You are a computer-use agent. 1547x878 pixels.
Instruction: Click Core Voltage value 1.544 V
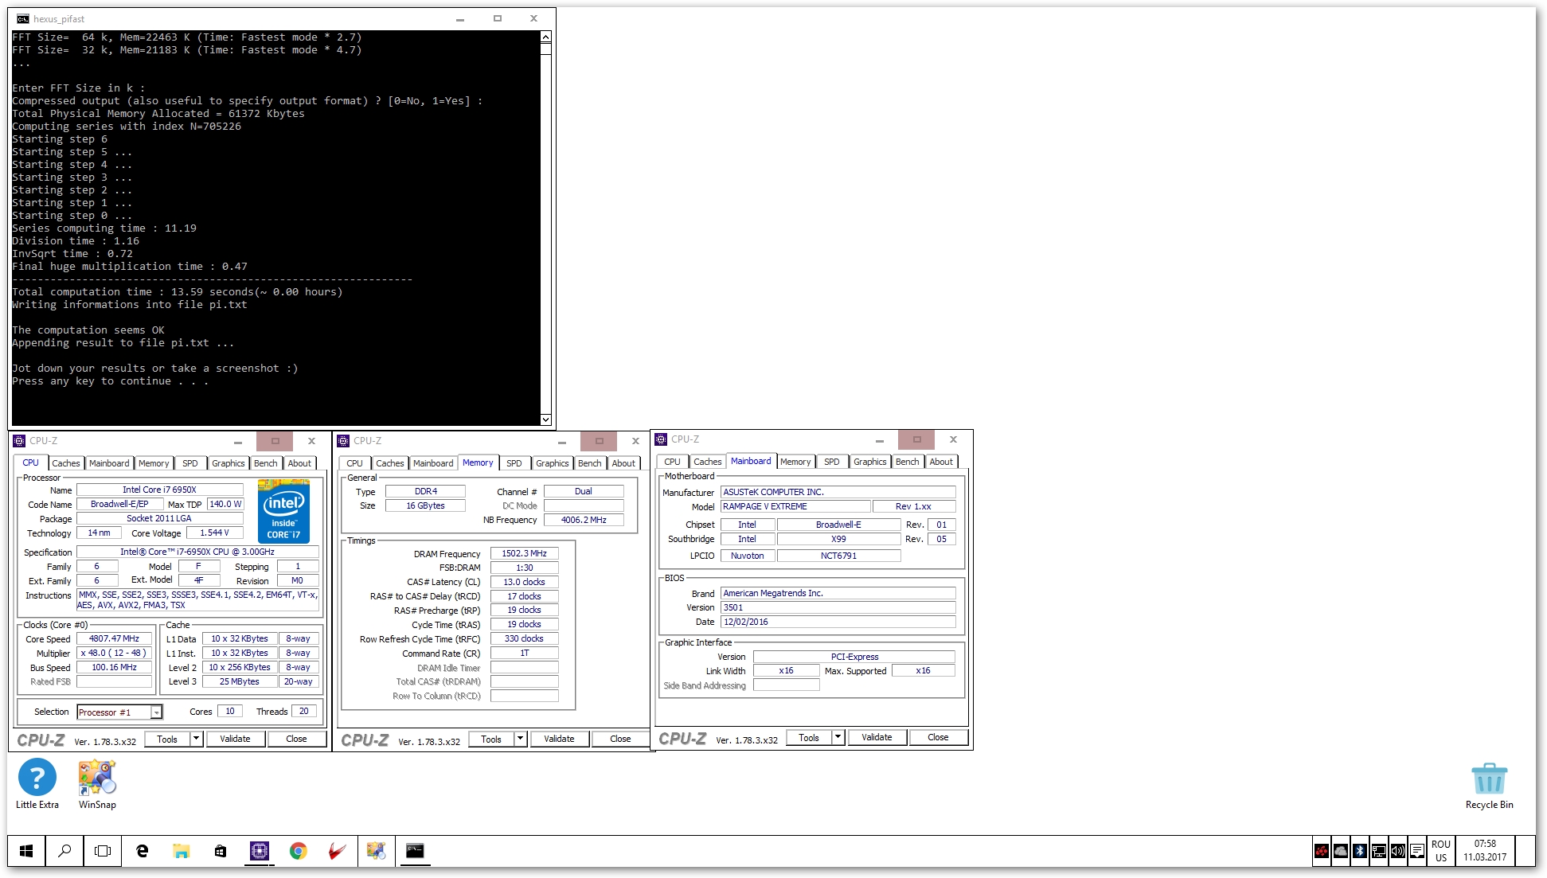click(x=214, y=533)
